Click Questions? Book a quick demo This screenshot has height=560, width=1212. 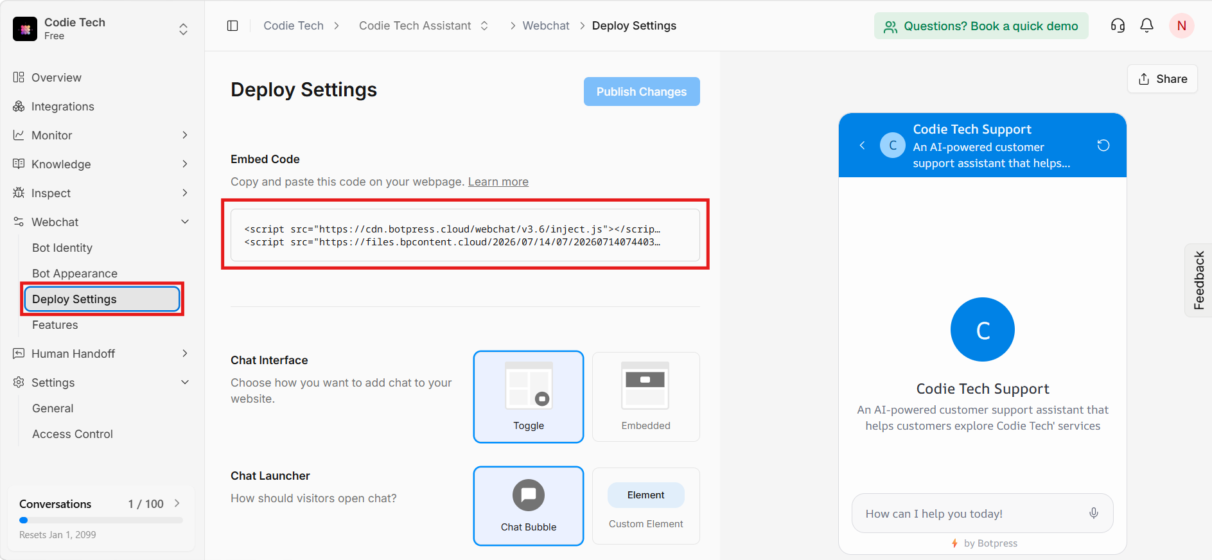tap(981, 26)
